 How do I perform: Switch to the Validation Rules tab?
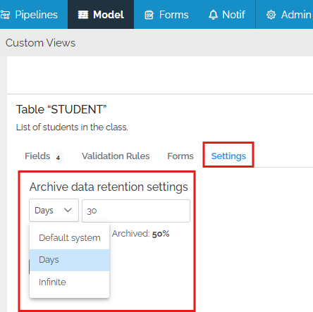coord(116,156)
